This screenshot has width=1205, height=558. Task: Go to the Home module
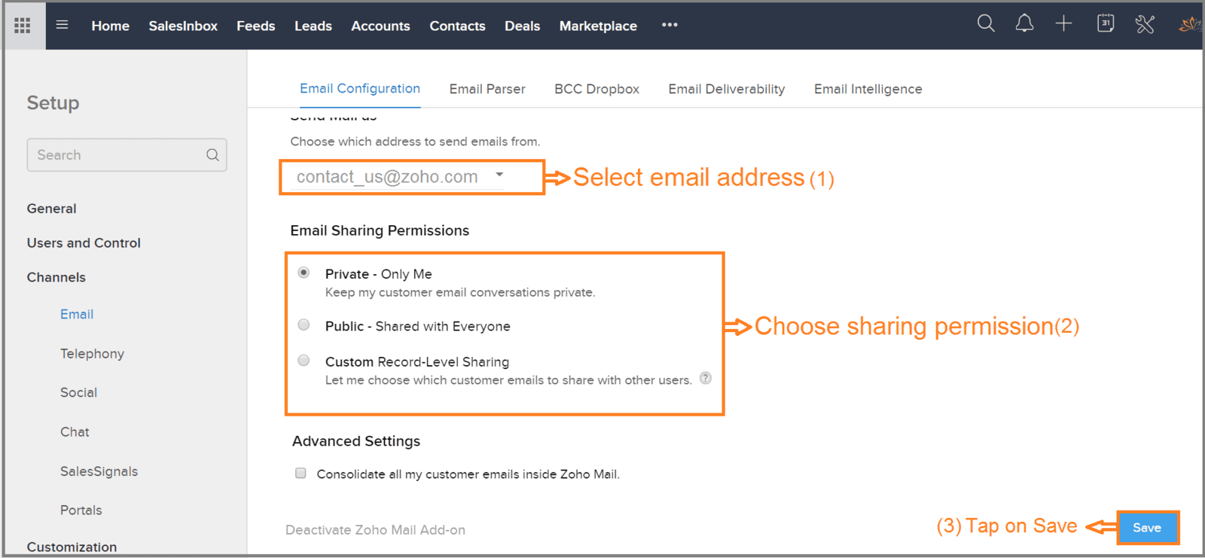pyautogui.click(x=111, y=26)
